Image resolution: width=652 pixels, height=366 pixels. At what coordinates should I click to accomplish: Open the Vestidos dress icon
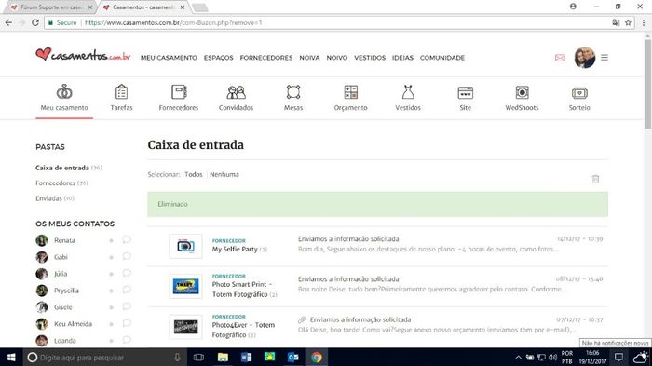coord(408,92)
